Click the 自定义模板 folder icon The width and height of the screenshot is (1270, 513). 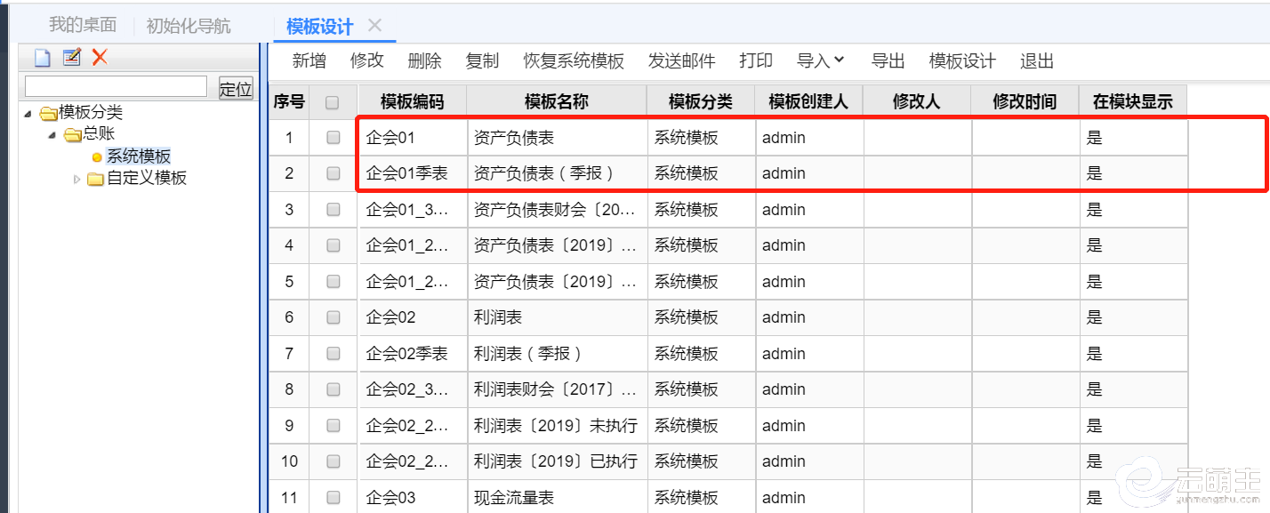coord(95,179)
